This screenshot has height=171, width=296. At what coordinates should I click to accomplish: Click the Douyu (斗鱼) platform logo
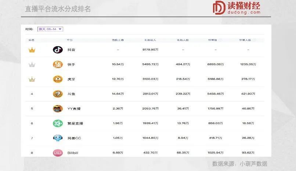pyautogui.click(x=58, y=94)
